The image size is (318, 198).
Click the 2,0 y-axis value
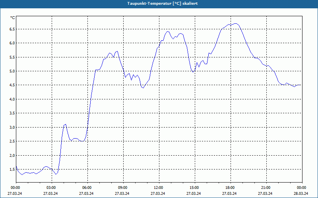(12, 155)
